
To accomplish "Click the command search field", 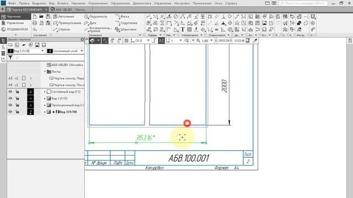I will (303, 3).
